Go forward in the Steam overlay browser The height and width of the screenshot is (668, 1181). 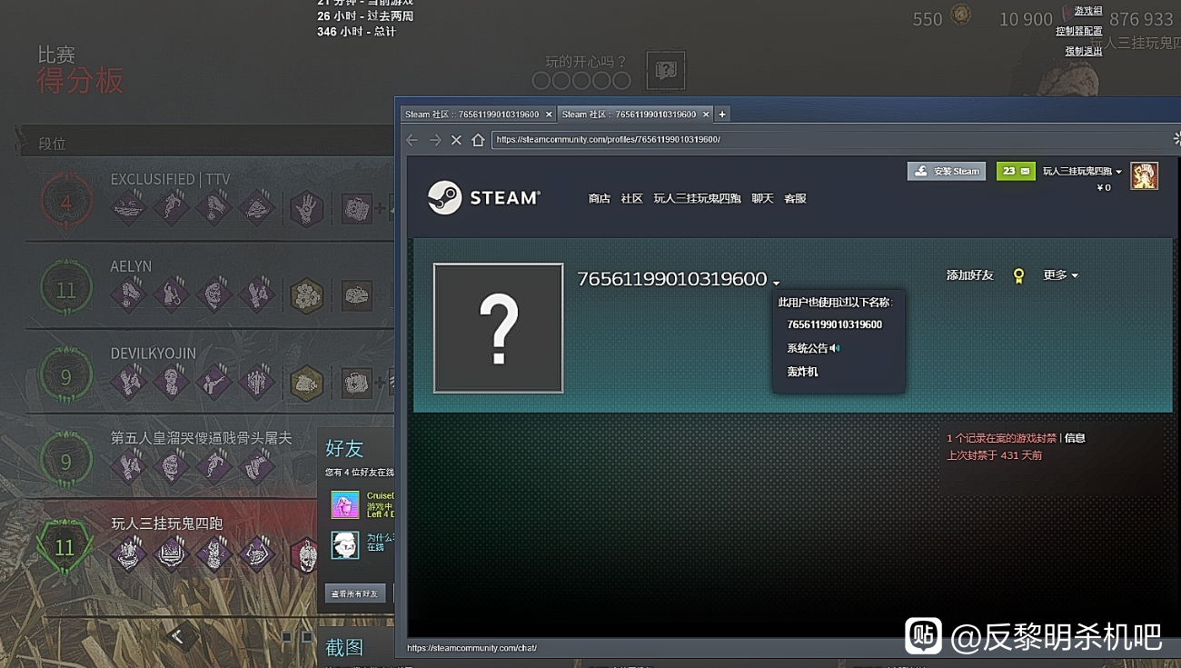[x=434, y=140]
